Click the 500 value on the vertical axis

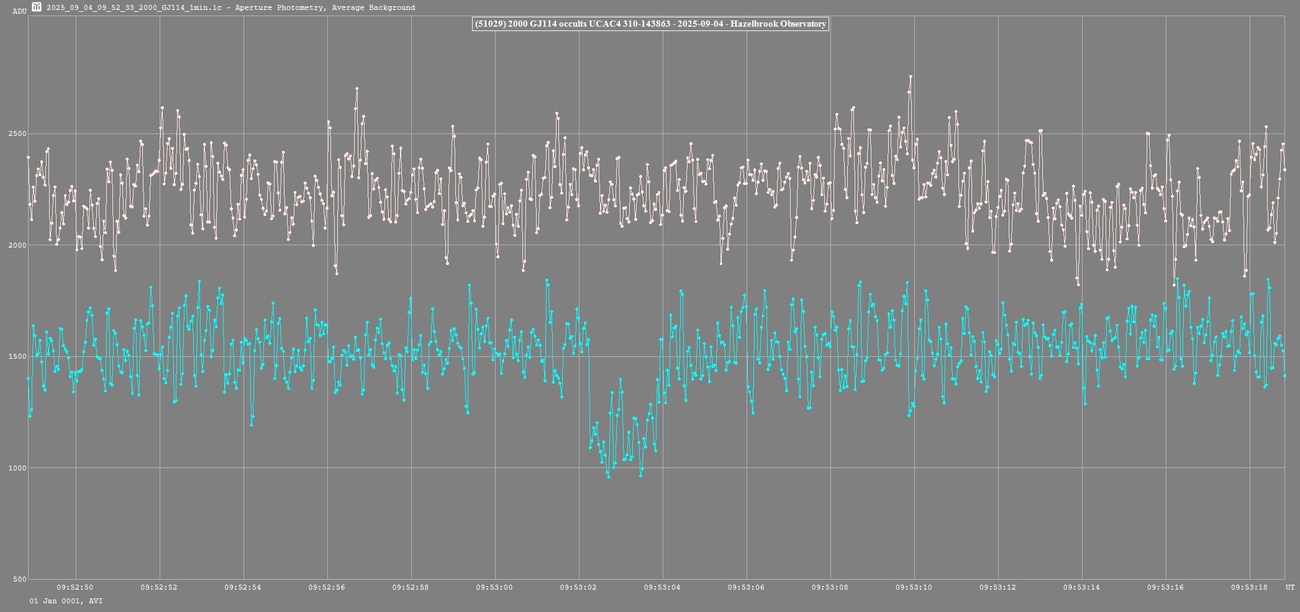(x=19, y=579)
